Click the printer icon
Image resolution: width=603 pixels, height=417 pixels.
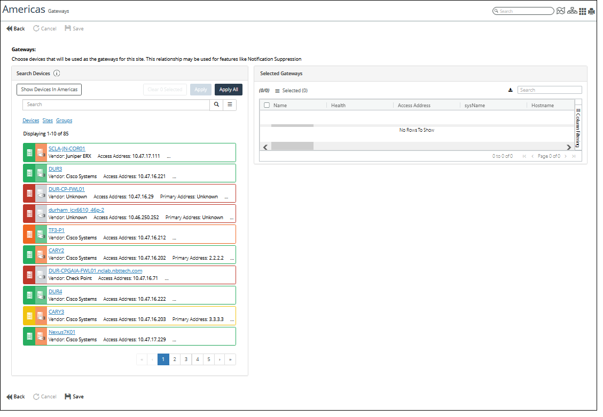[591, 11]
